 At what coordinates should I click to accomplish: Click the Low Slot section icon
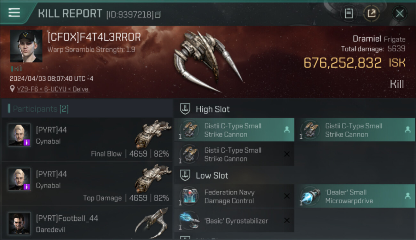coord(186,175)
